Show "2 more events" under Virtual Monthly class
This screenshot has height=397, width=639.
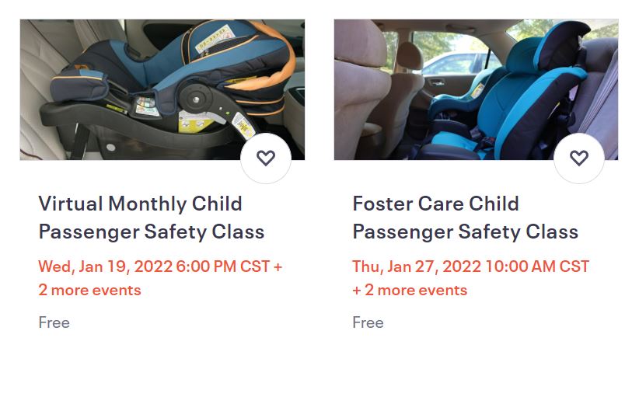[x=90, y=291]
